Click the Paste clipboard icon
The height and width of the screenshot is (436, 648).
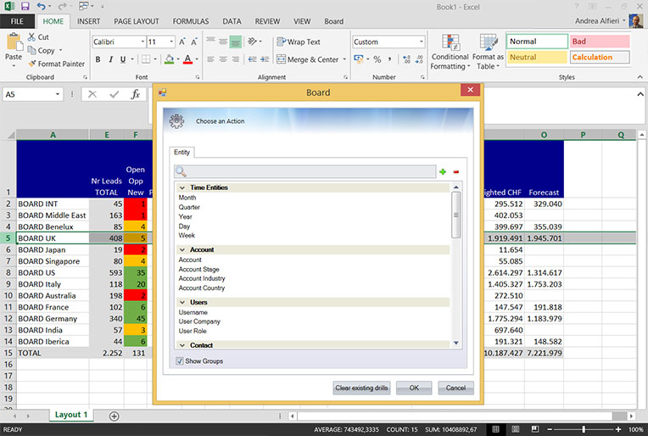(14, 42)
